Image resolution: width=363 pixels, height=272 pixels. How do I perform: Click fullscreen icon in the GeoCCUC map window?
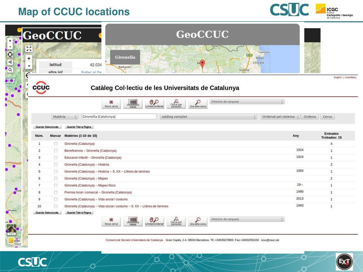click(29, 49)
